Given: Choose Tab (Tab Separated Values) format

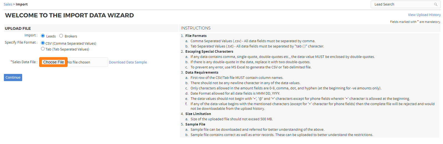Looking at the screenshot, I should click(43, 49).
